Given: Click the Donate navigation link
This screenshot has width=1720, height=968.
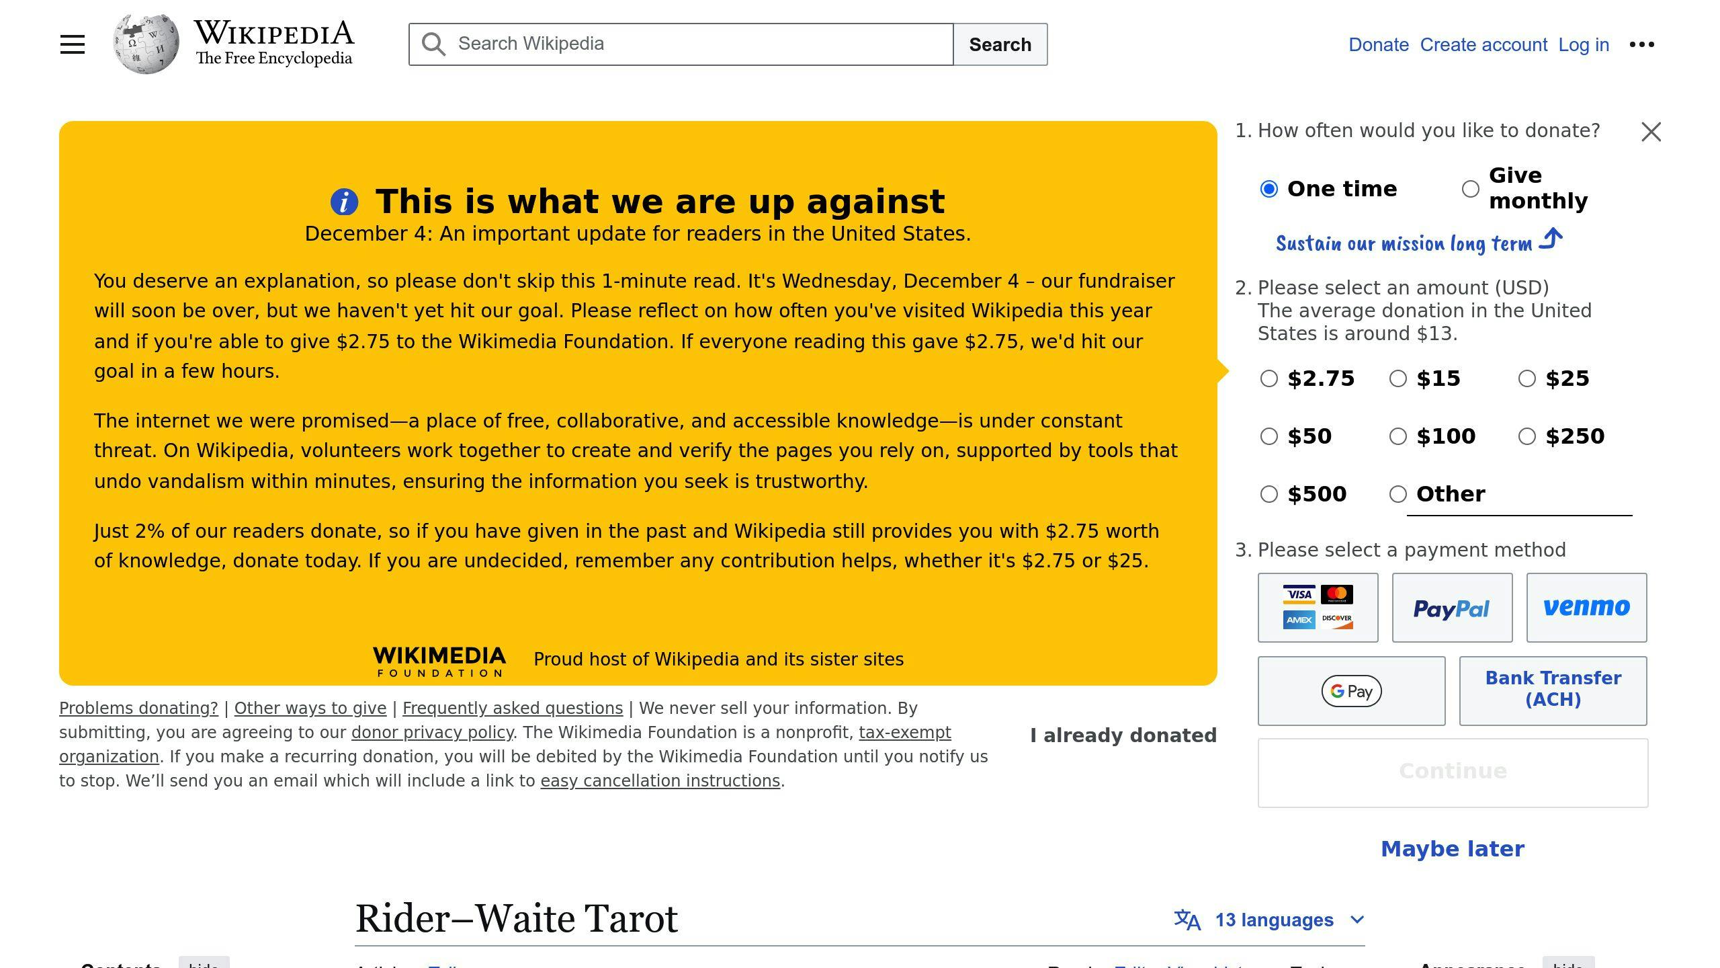Looking at the screenshot, I should tap(1377, 44).
